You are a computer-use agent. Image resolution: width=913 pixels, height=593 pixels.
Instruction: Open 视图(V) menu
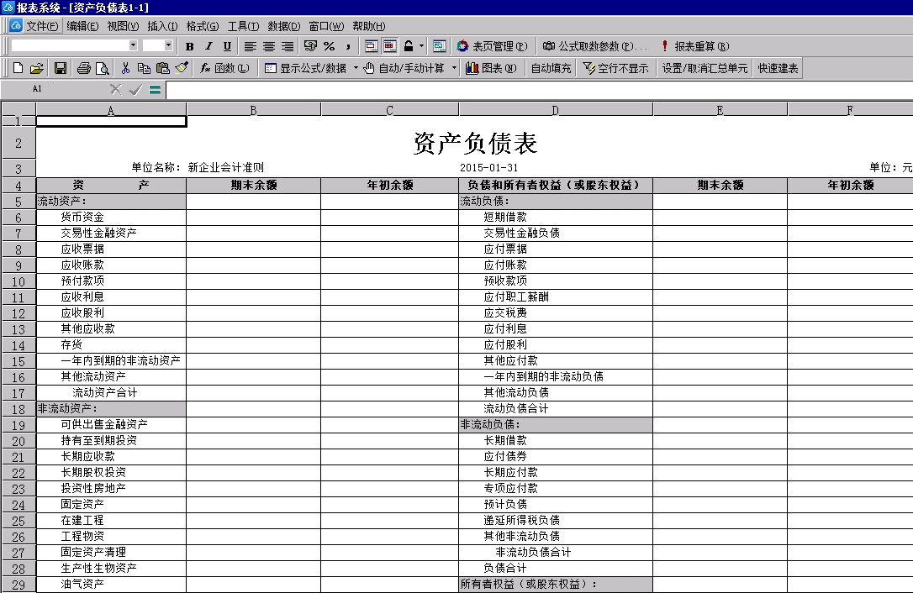pyautogui.click(x=123, y=26)
